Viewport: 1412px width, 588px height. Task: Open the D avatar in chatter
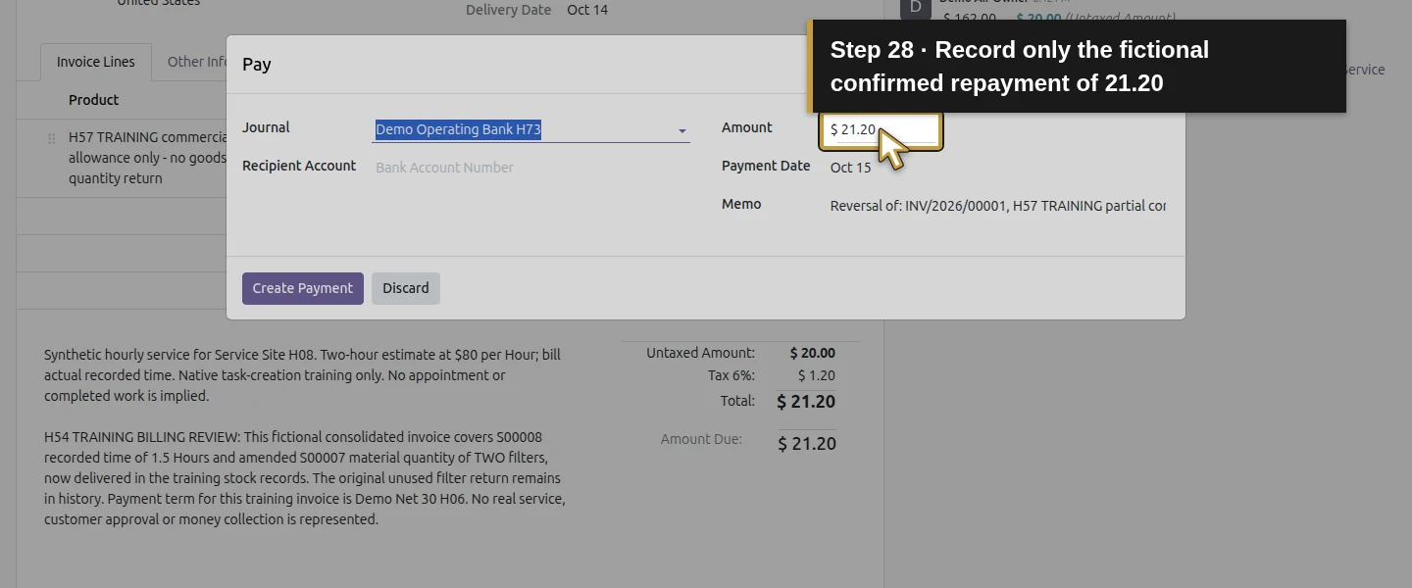pyautogui.click(x=915, y=8)
